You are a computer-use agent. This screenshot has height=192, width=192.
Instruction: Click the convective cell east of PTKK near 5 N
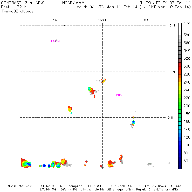coord(133,123)
